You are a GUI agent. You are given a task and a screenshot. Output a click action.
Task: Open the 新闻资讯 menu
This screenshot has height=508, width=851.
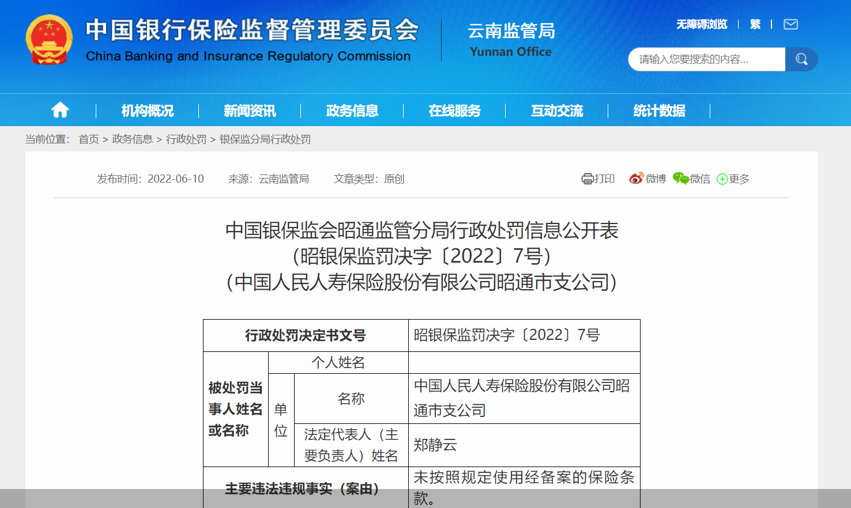[x=248, y=110]
